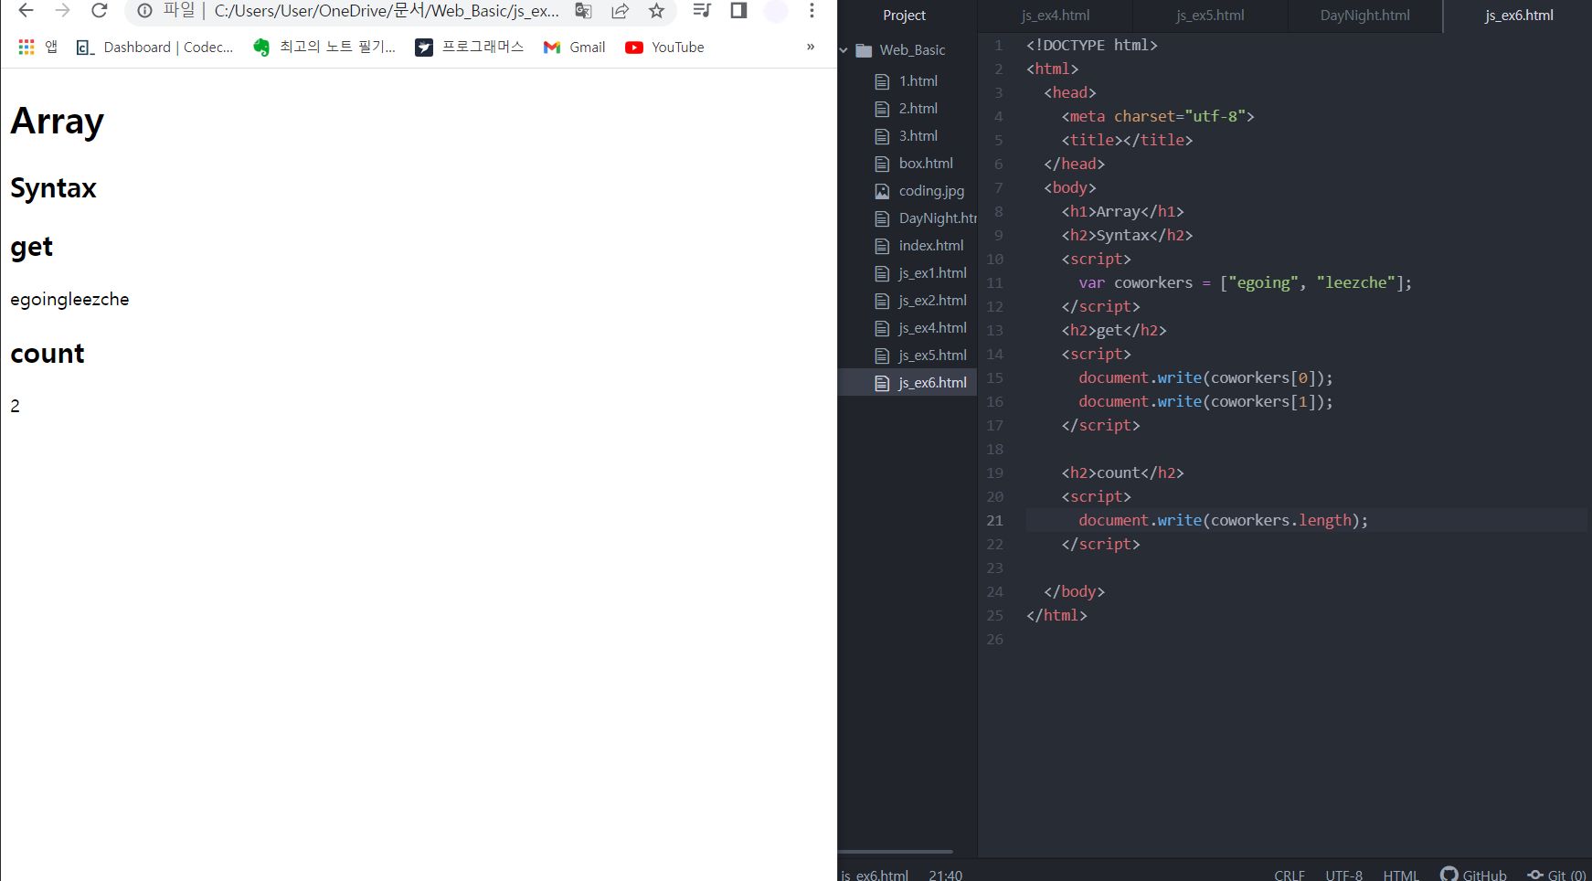The width and height of the screenshot is (1592, 881).
Task: Select js_ex6.html editor tab
Action: pyautogui.click(x=1518, y=16)
